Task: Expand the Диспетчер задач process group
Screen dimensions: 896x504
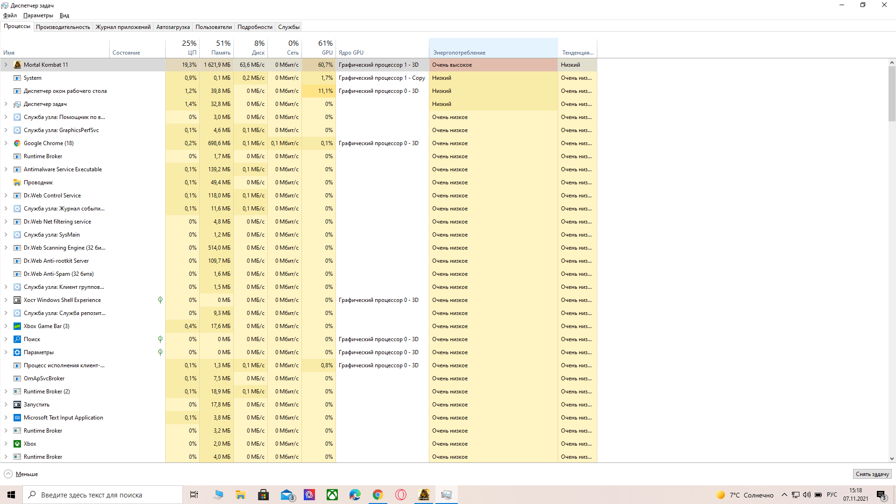Action: pos(6,104)
